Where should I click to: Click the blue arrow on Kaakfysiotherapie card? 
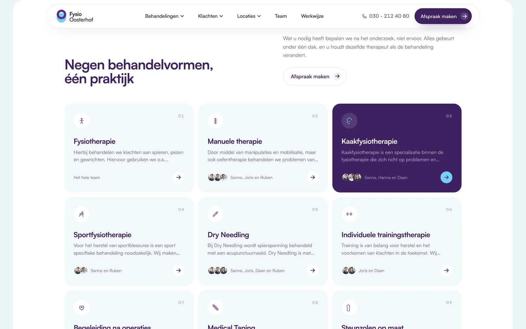pyautogui.click(x=446, y=177)
